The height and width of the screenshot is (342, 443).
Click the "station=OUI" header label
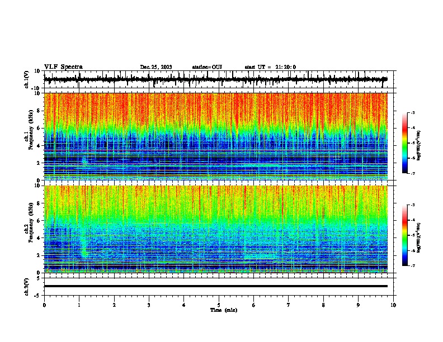pos(207,67)
